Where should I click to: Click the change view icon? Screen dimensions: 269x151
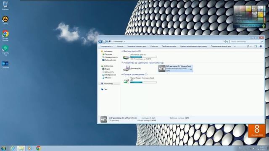[x=248, y=46]
